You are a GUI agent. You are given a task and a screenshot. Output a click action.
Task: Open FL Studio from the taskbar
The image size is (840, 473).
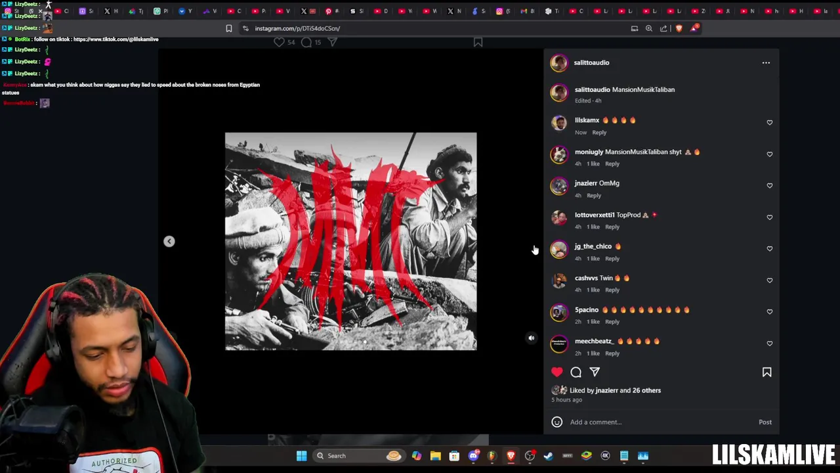(x=492, y=456)
